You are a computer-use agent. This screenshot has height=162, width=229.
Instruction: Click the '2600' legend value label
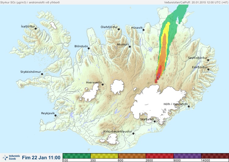coord(149,160)
